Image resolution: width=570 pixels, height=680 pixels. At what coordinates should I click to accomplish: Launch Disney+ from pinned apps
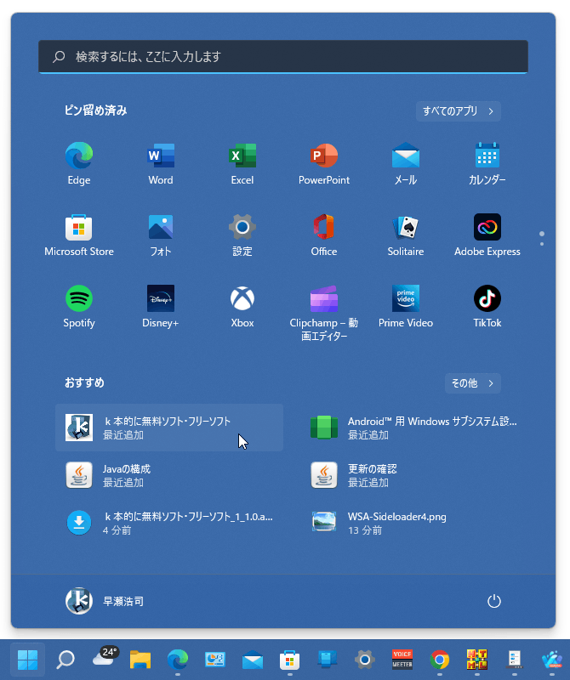(x=161, y=307)
